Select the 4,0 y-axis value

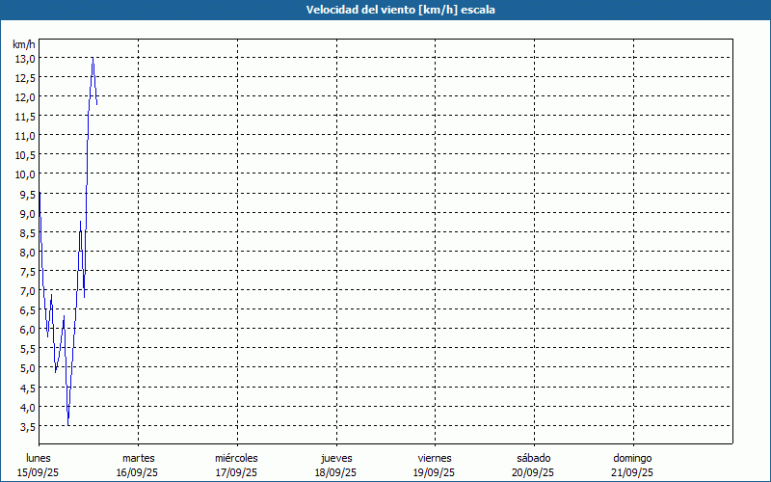(x=28, y=407)
